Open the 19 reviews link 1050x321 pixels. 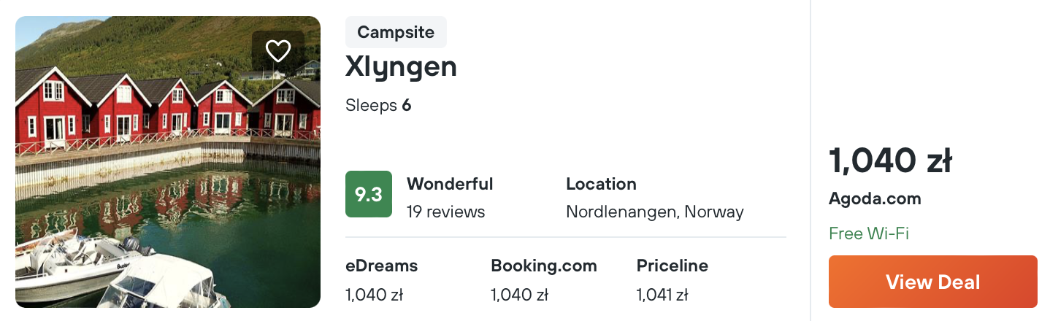pyautogui.click(x=445, y=212)
